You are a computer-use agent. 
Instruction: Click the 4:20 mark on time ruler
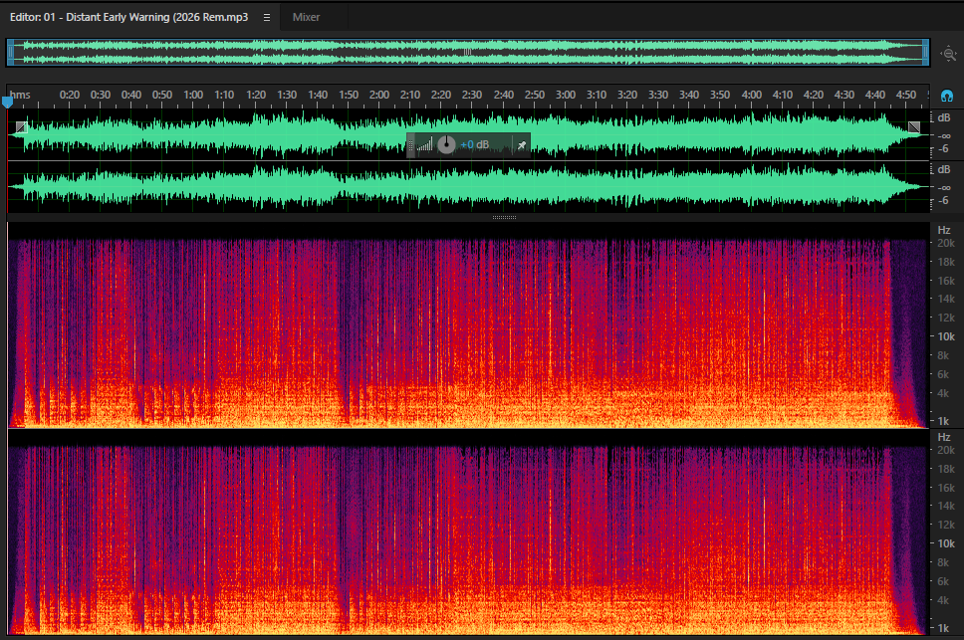pyautogui.click(x=814, y=95)
